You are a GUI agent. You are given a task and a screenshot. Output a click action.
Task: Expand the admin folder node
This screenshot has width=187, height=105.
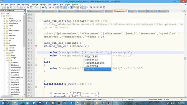pos(4,18)
